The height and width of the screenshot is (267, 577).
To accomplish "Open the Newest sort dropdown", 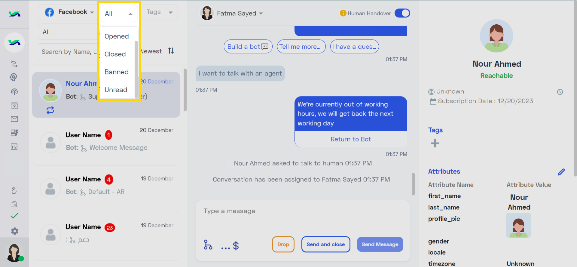I will [x=151, y=51].
